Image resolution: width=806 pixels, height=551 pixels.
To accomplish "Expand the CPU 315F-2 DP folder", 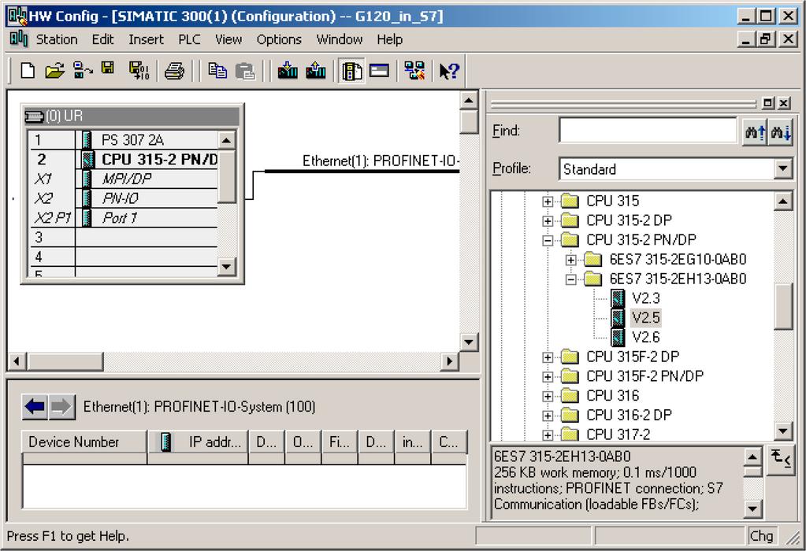I will (x=548, y=357).
